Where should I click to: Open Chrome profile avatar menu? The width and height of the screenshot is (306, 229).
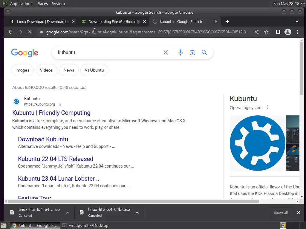(x=288, y=32)
